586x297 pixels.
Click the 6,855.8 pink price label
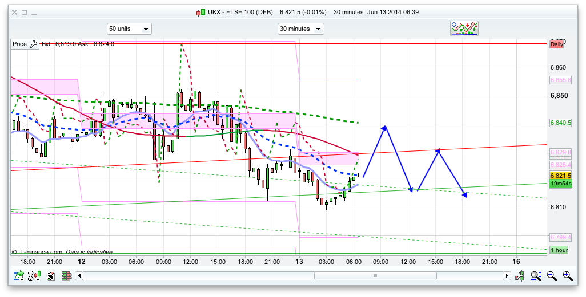(x=561, y=80)
